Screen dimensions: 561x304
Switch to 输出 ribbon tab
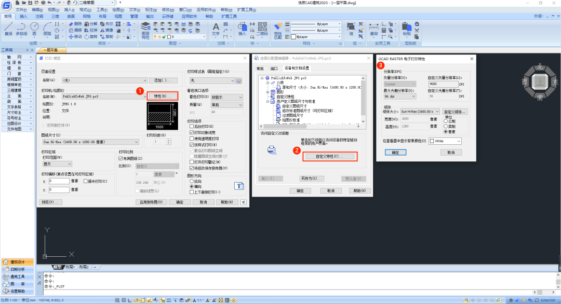pos(150,17)
